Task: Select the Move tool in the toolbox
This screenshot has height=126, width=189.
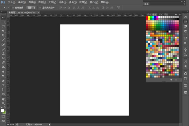Action: (x=3, y=18)
